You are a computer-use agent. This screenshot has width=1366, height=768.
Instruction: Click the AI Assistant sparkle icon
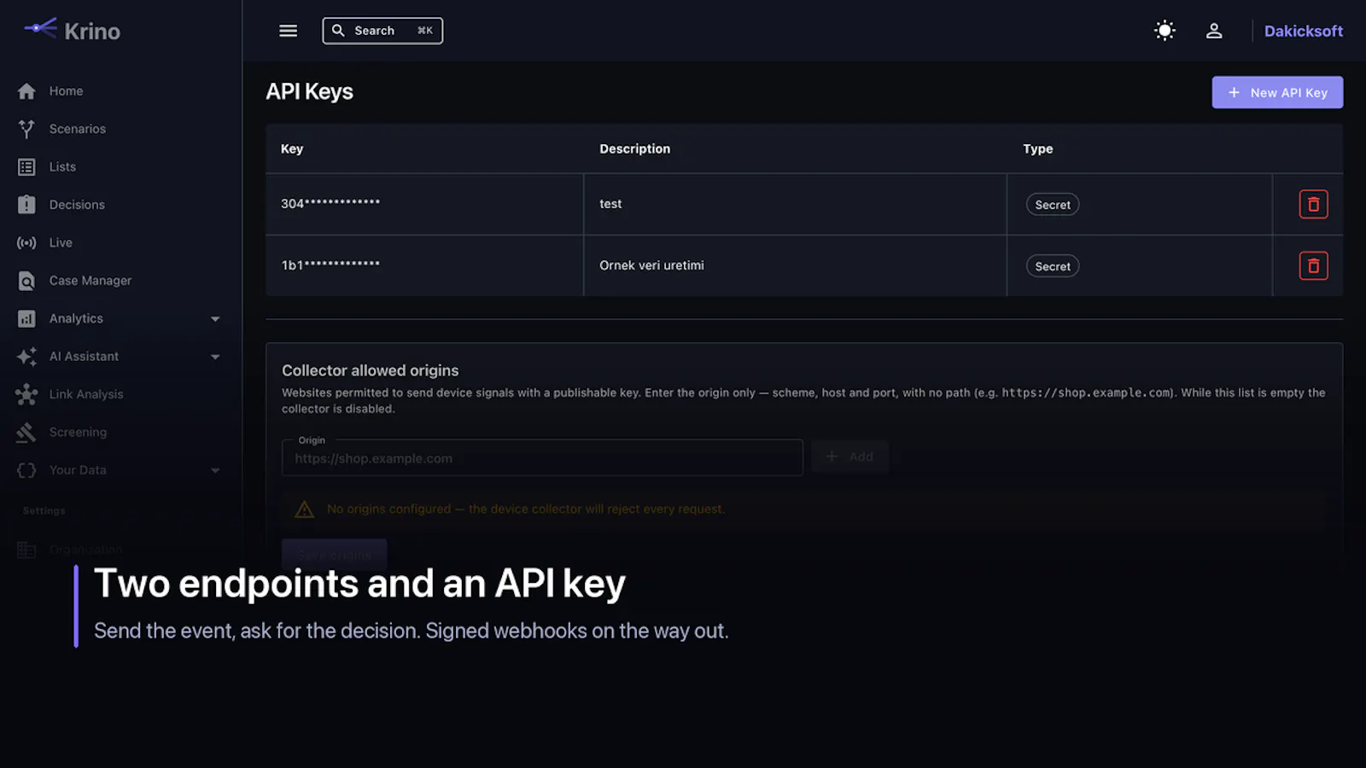26,357
